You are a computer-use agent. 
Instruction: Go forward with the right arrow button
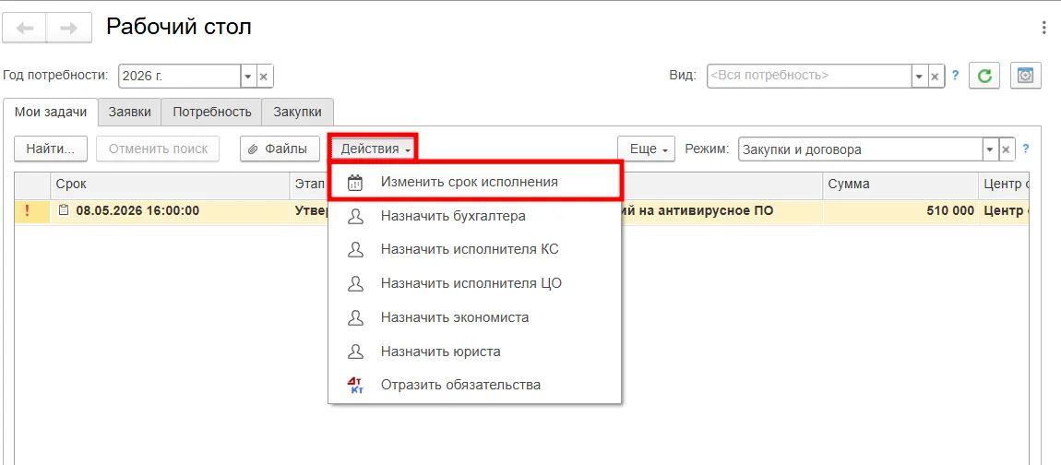[x=69, y=28]
